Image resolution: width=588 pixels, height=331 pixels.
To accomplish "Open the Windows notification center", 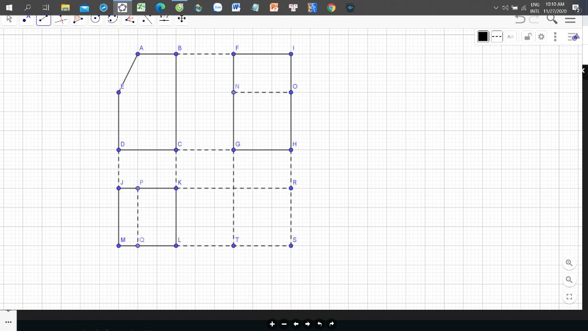I will [576, 7].
